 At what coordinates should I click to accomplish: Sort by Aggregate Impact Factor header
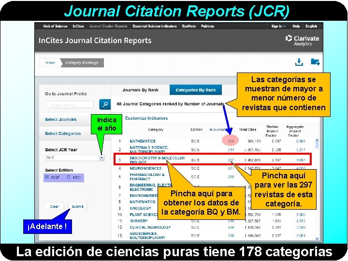[x=295, y=131]
